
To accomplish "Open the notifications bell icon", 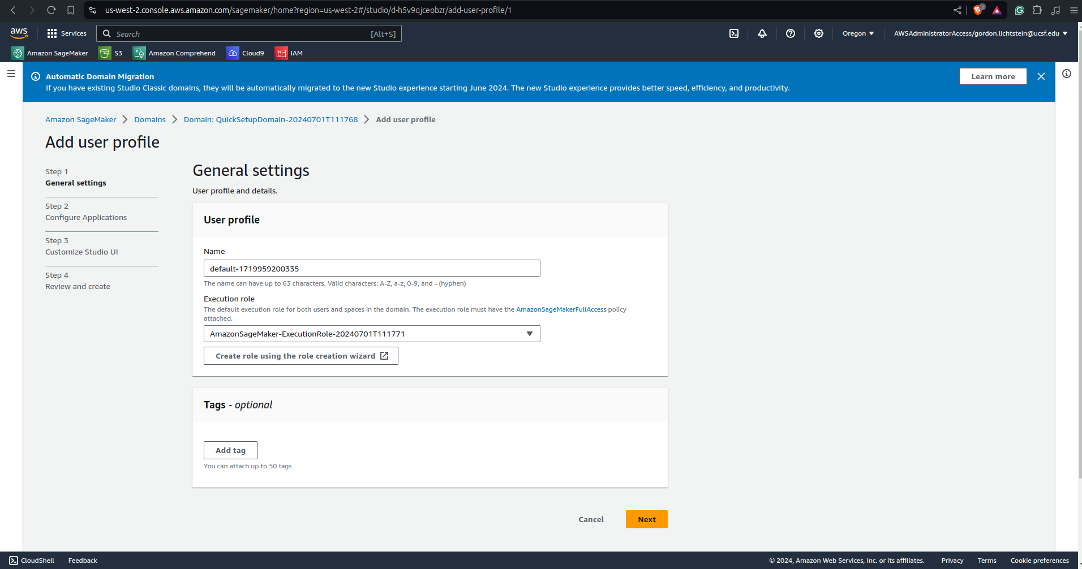I will click(762, 33).
